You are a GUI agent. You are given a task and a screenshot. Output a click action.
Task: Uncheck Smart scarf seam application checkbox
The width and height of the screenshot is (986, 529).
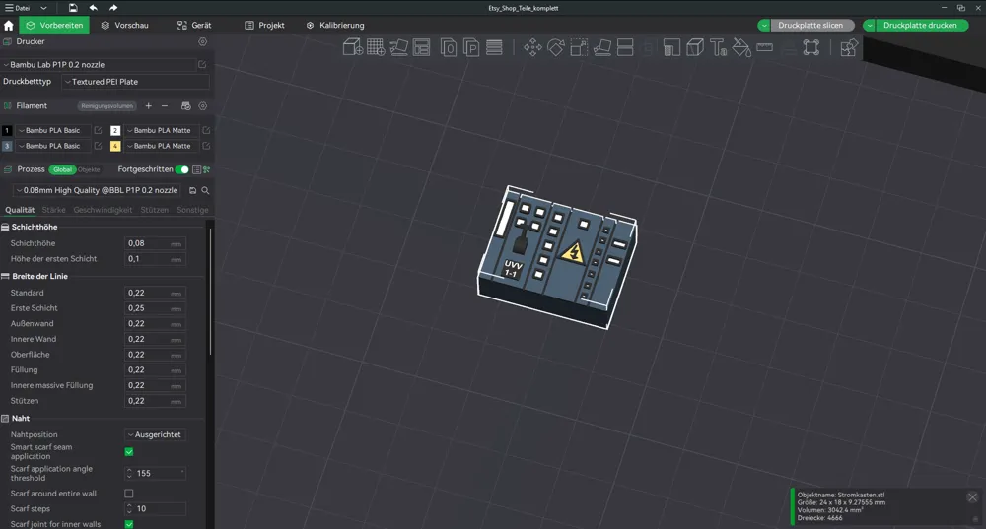click(129, 452)
